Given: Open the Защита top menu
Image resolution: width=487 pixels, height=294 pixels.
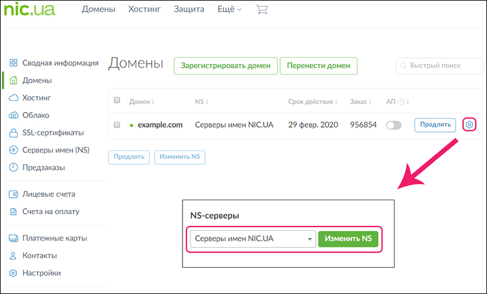Looking at the screenshot, I should click(x=189, y=9).
